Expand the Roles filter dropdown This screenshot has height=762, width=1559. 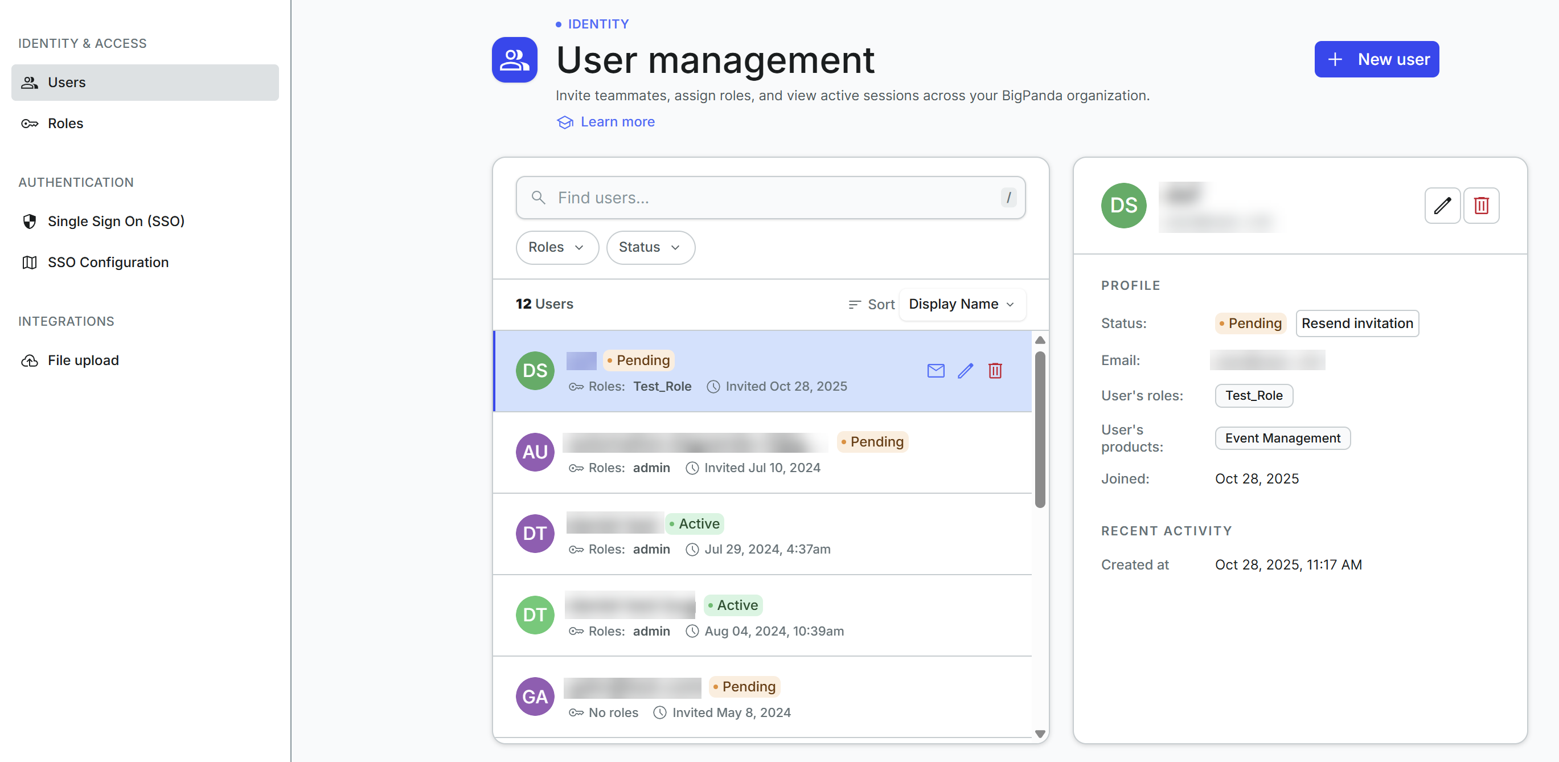557,248
